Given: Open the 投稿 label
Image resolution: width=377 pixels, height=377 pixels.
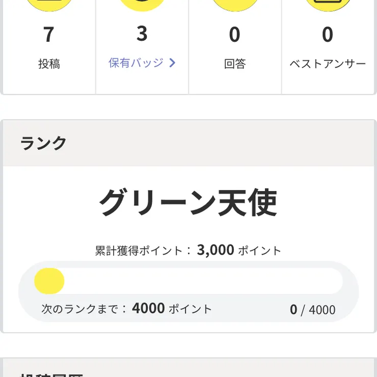Looking at the screenshot, I should coord(49,64).
